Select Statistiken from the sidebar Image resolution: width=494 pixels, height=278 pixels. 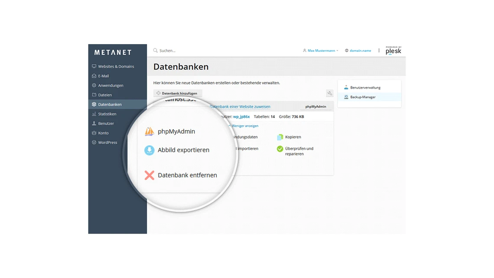tap(107, 114)
